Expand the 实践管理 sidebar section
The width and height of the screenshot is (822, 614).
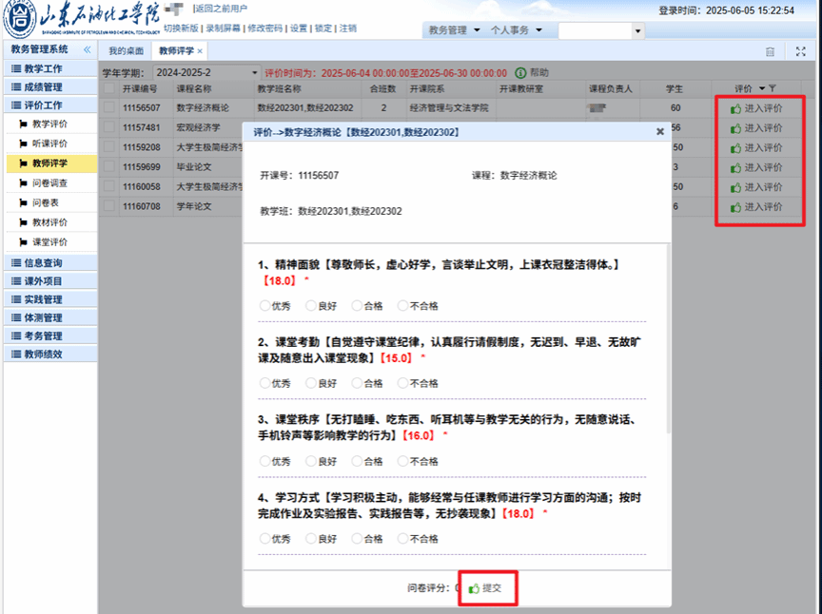tap(50, 299)
